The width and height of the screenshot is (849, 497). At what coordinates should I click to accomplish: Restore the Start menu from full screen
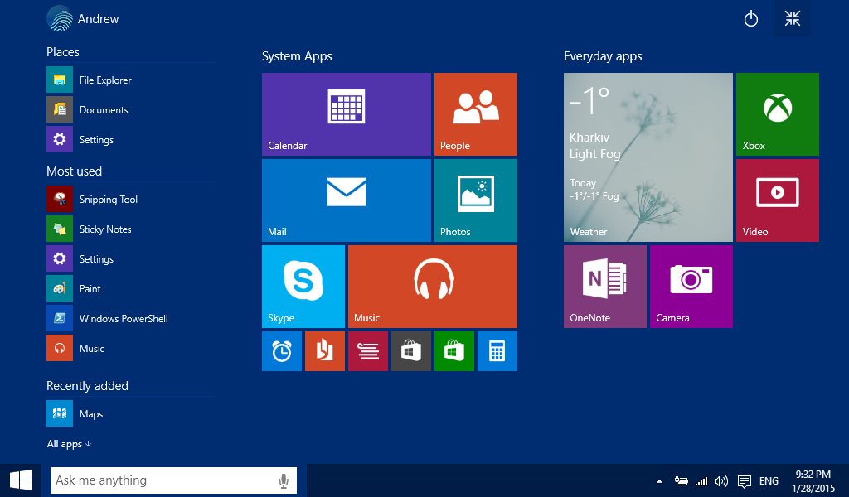793,18
